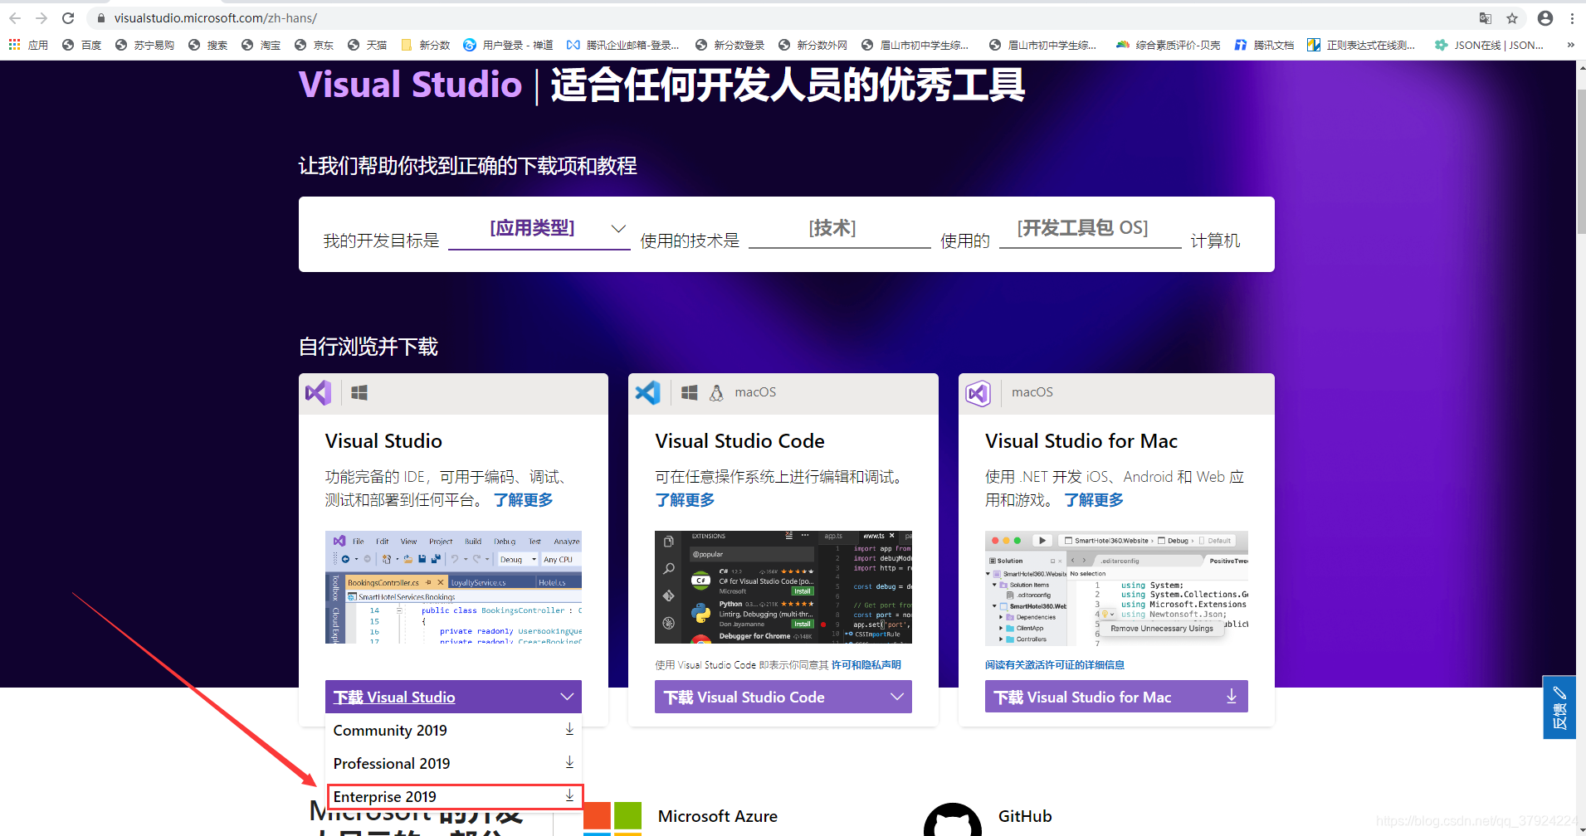Screen dimensions: 1586x836
Task: Click 下载 Visual Studio for Mac button
Action: [1116, 697]
